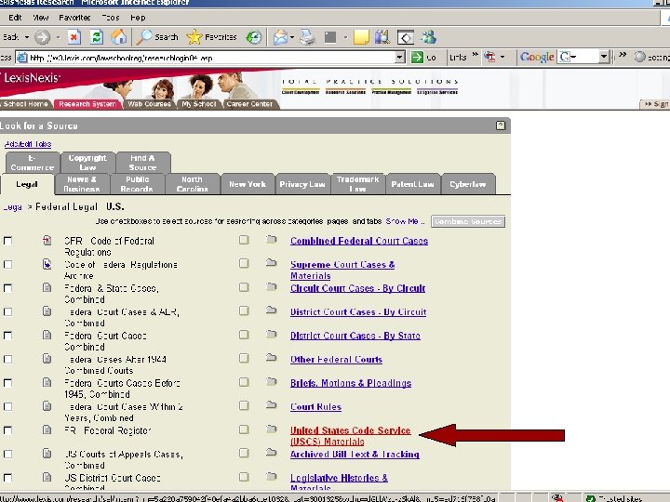Click the Show Me link
The image size is (670, 502).
[x=402, y=221]
